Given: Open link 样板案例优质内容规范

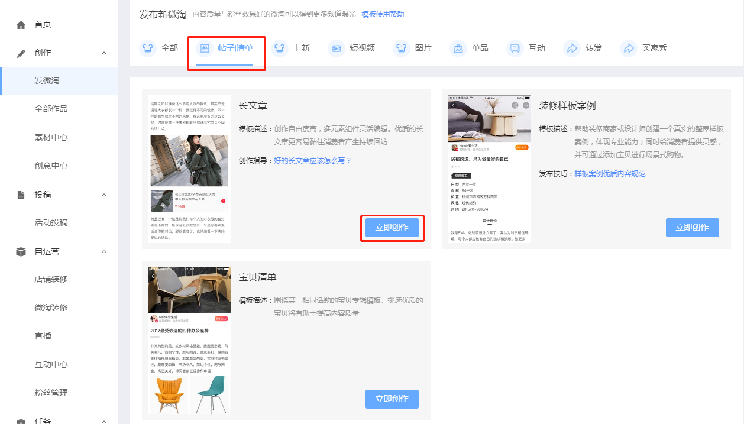Looking at the screenshot, I should pyautogui.click(x=610, y=174).
